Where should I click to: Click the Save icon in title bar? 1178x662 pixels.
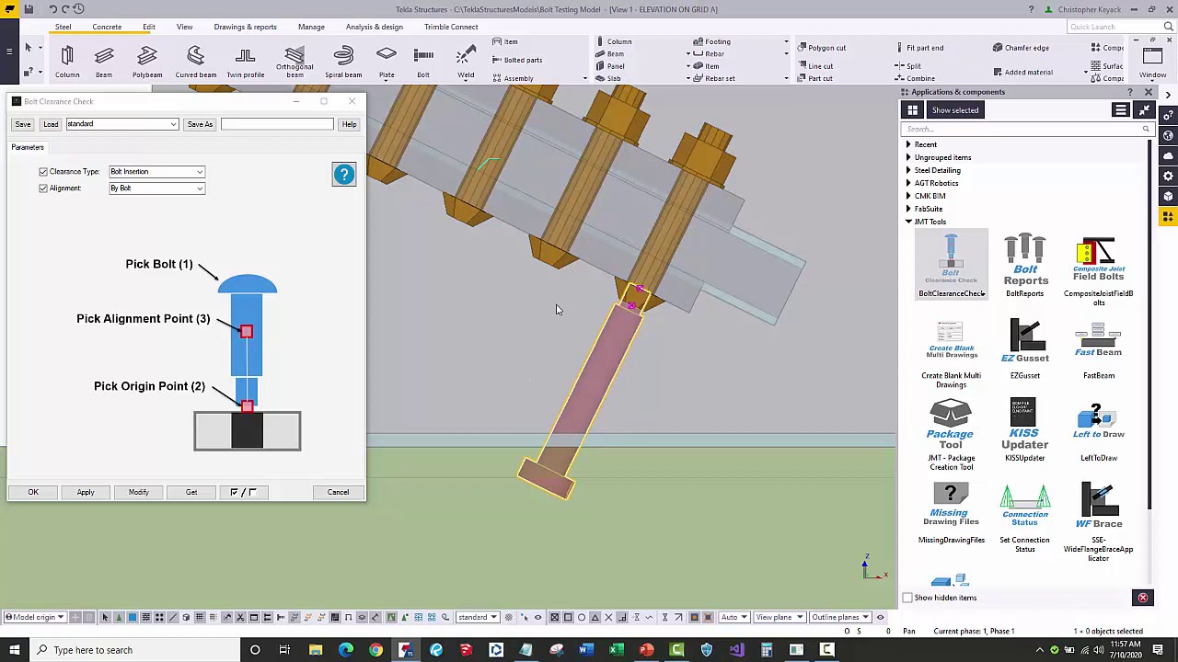coord(29,9)
